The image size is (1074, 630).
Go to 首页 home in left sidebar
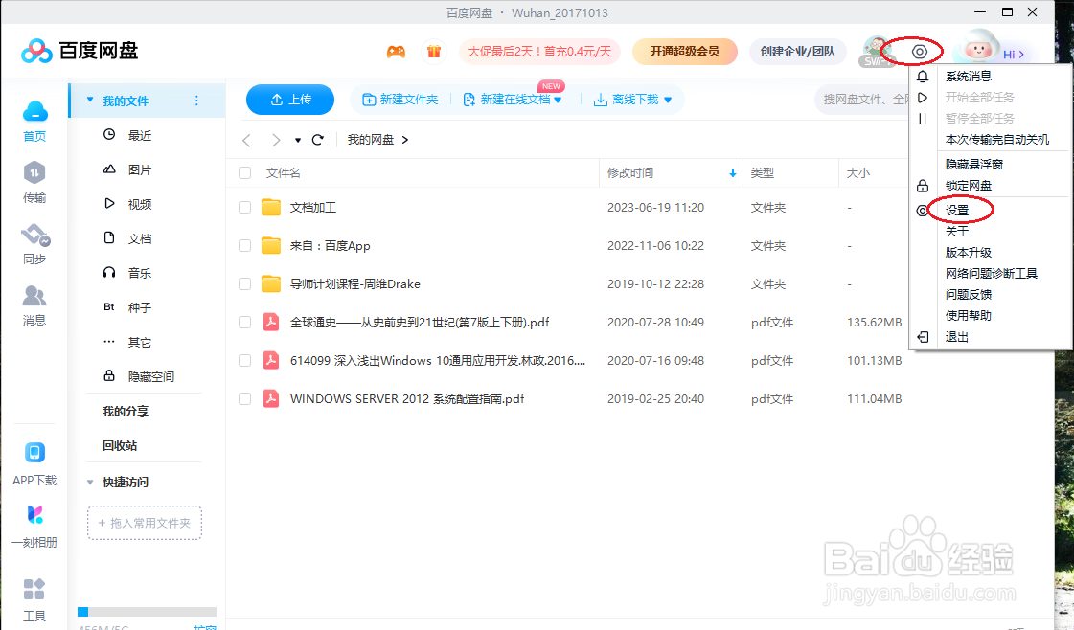pyautogui.click(x=34, y=122)
